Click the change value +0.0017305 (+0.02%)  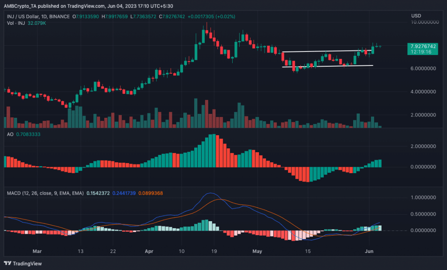[x=212, y=17]
